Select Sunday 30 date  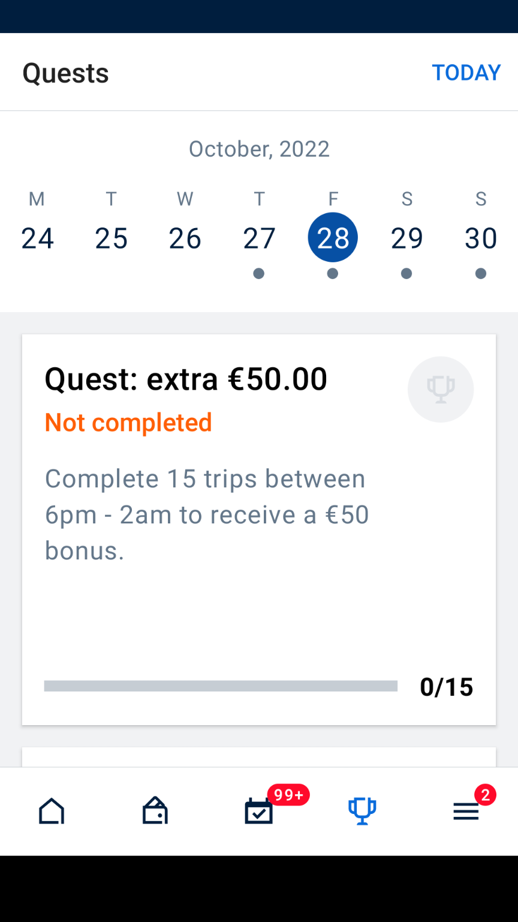pos(481,238)
